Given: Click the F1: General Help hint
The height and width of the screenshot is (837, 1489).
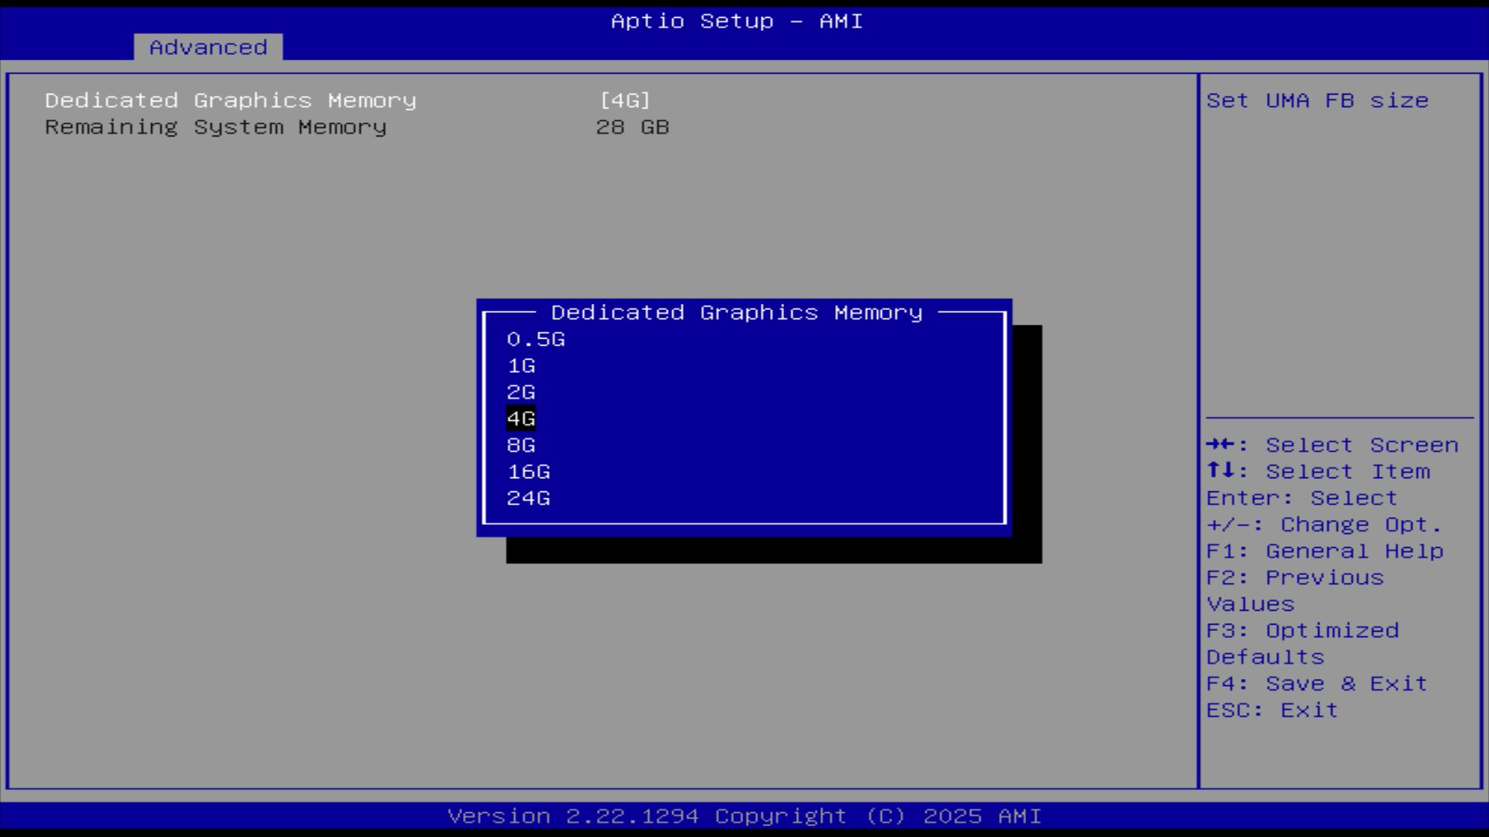Looking at the screenshot, I should (1324, 551).
